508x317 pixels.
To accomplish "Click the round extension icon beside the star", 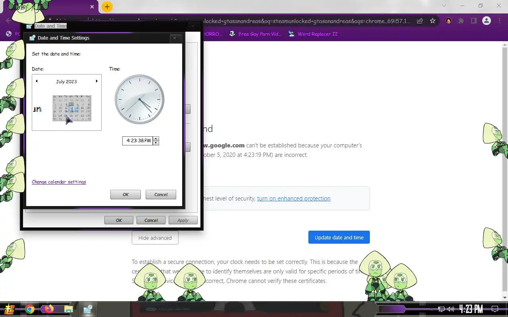I will point(448,21).
